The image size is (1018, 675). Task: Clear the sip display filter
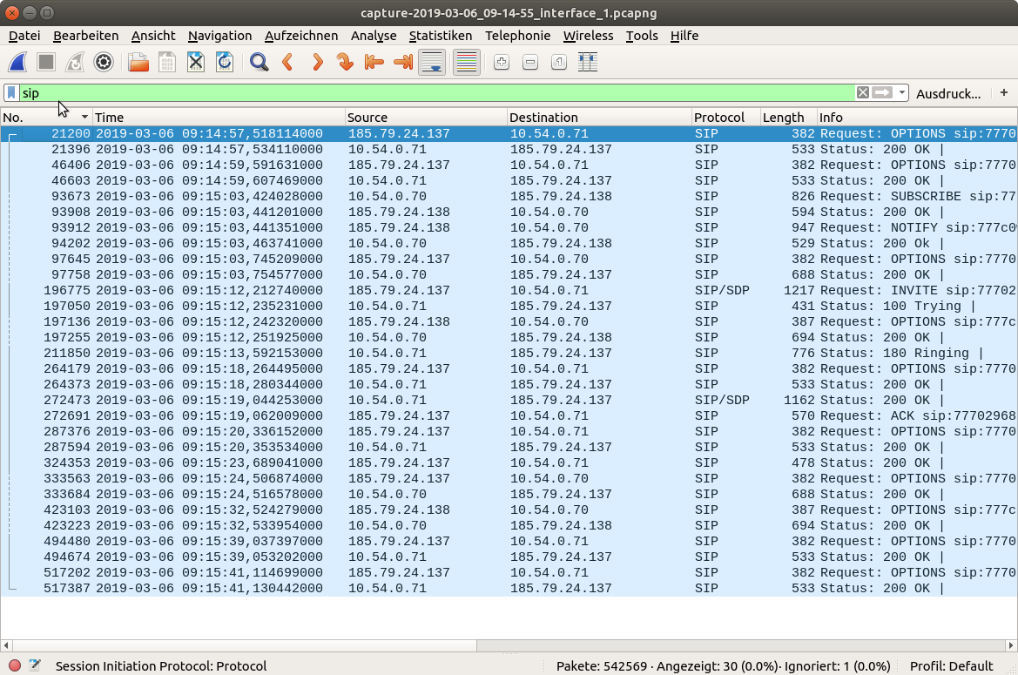(862, 93)
